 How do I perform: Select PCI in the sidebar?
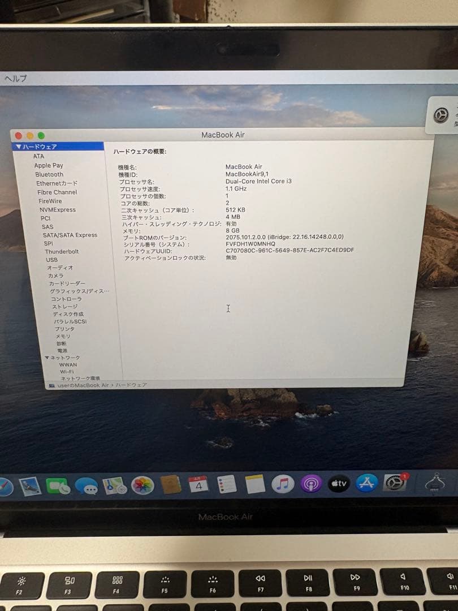[46, 218]
